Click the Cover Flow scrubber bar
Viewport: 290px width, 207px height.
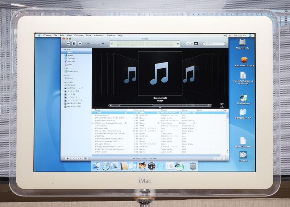point(160,105)
